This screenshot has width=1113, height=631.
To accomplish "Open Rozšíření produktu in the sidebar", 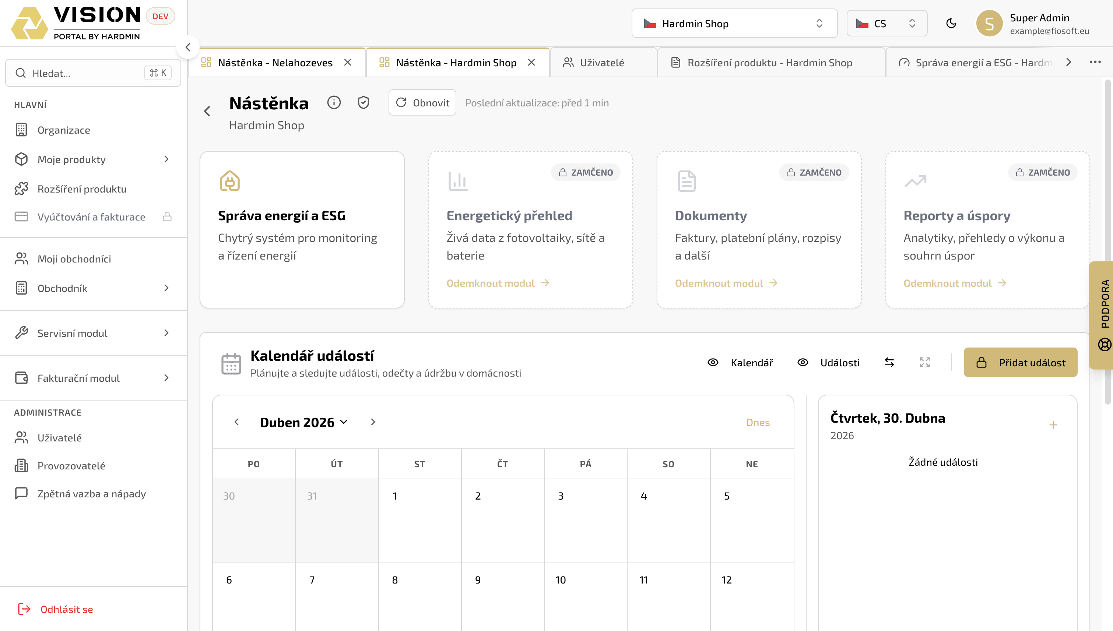I will point(94,189).
